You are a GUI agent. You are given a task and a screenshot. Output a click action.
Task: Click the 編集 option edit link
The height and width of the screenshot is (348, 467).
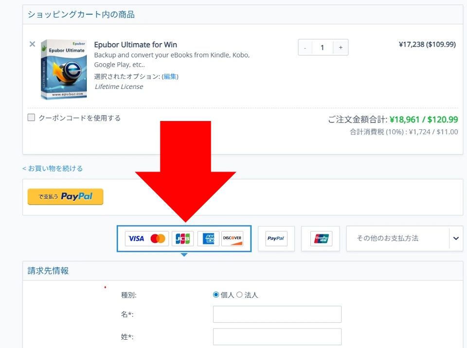pos(170,76)
